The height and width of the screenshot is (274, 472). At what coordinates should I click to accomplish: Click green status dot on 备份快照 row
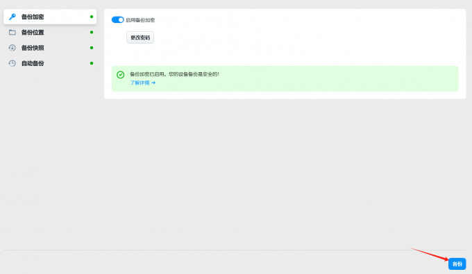pos(92,48)
